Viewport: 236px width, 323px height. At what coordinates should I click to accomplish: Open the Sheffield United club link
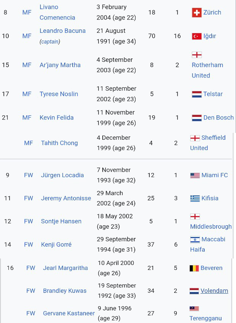point(213,138)
